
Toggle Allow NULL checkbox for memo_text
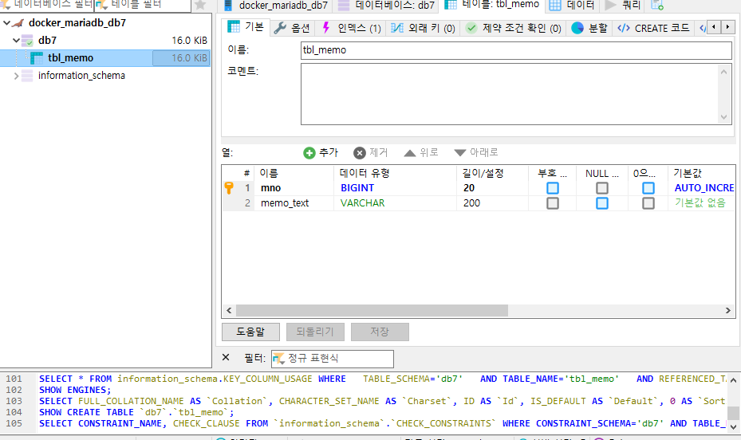click(x=602, y=203)
